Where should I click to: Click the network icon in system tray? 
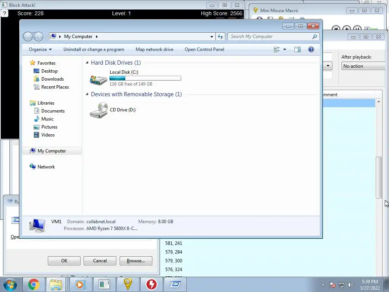[342, 285]
